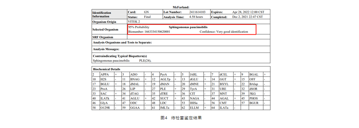Click Analysis Organisms and Tests to Separate
This screenshot has height=128, width=359.
[x=122, y=42]
